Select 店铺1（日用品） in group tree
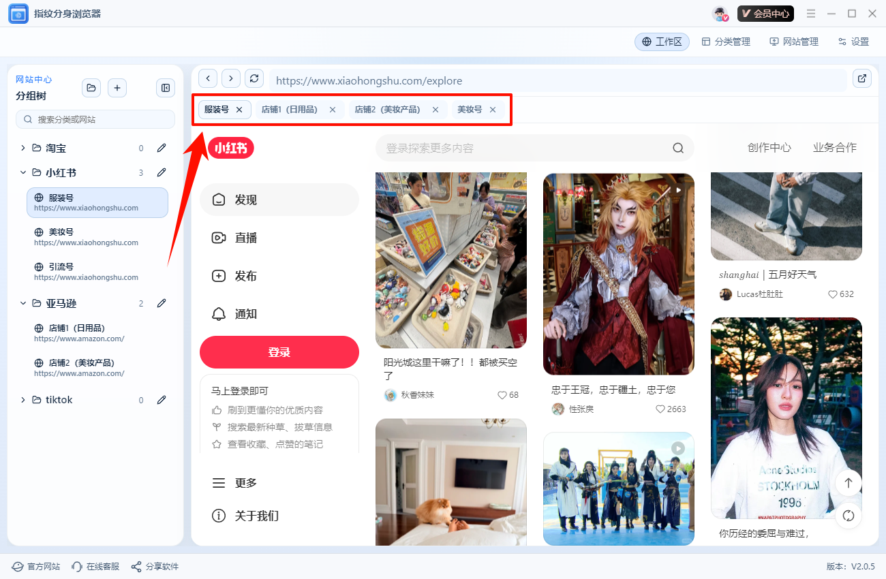Image resolution: width=886 pixels, height=579 pixels. (97, 333)
